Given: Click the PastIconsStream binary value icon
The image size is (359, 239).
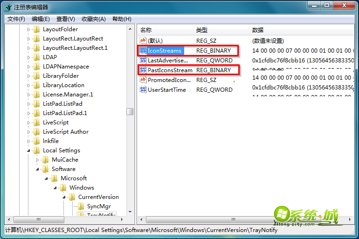Looking at the screenshot, I should coord(143,70).
